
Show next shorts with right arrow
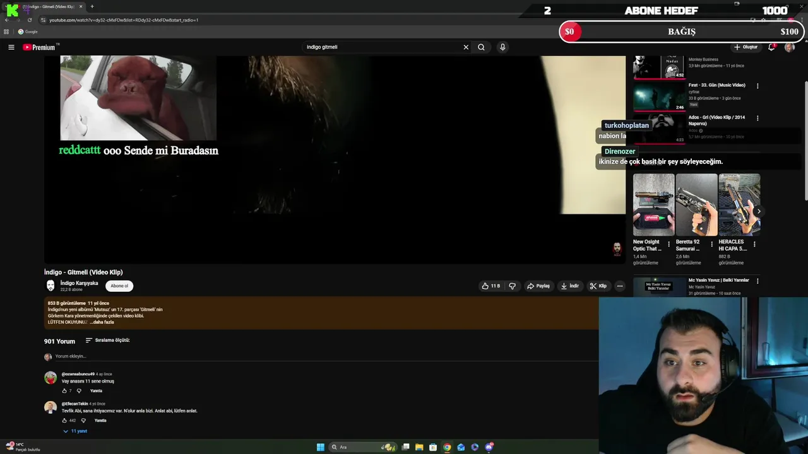click(758, 212)
